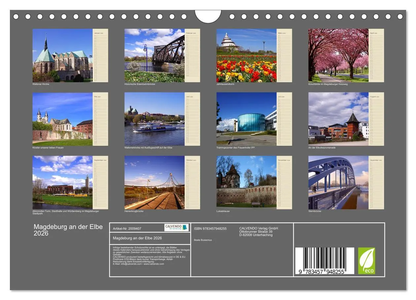
Task: Enable the Juni Wallonerkirche mit Ausflugsschiff image
Action: click(154, 119)
